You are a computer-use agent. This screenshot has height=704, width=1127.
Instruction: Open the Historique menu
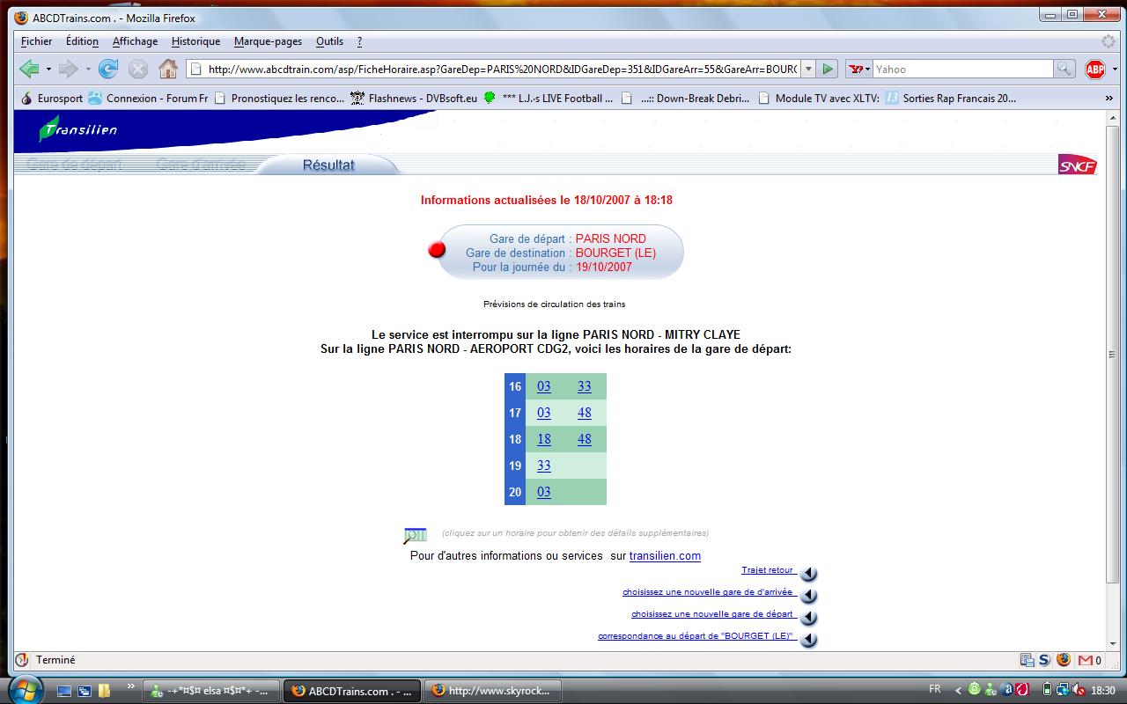[x=195, y=41]
